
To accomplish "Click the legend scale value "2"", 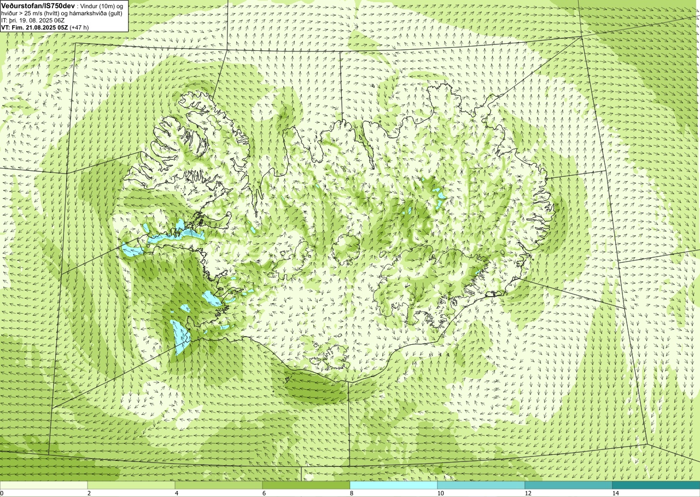I will 89,493.
